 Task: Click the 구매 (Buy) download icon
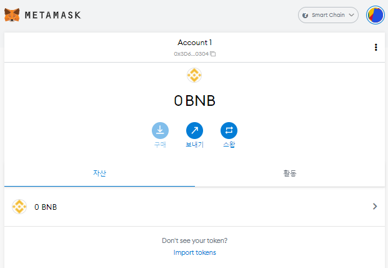(160, 130)
